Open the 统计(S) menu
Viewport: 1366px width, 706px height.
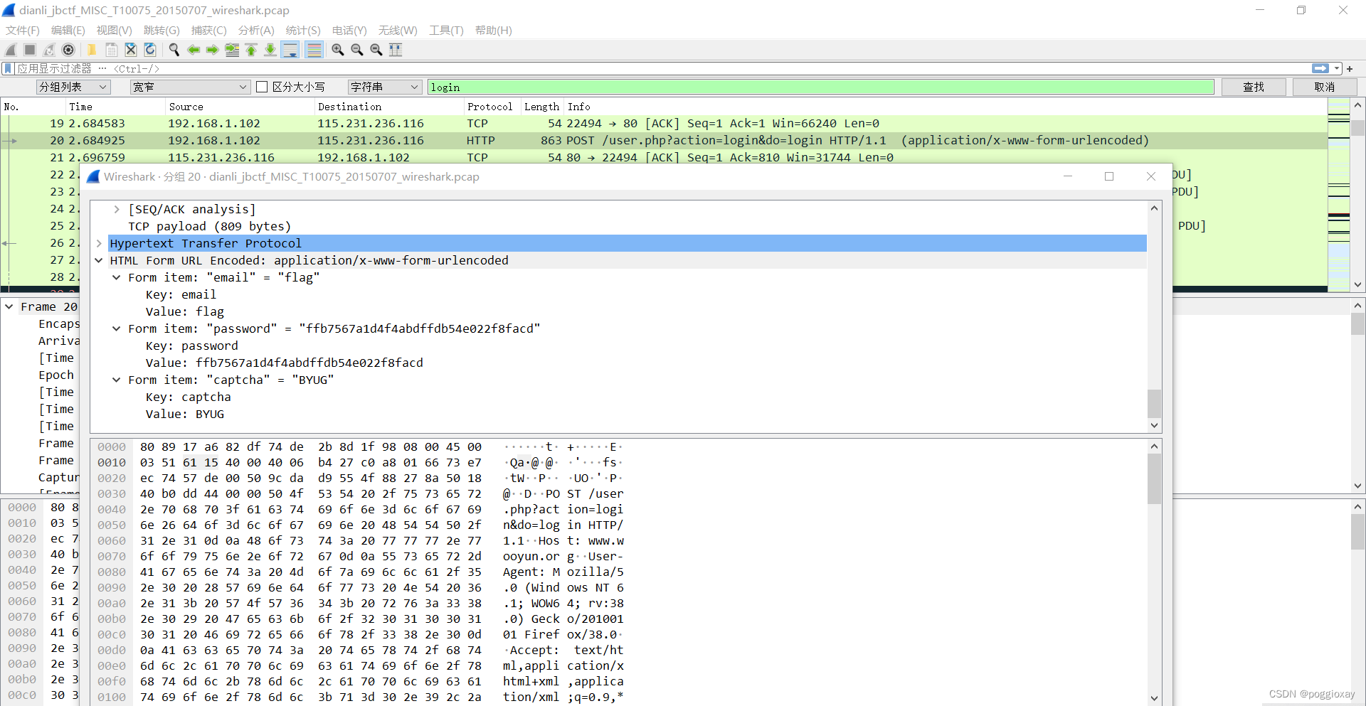(303, 30)
